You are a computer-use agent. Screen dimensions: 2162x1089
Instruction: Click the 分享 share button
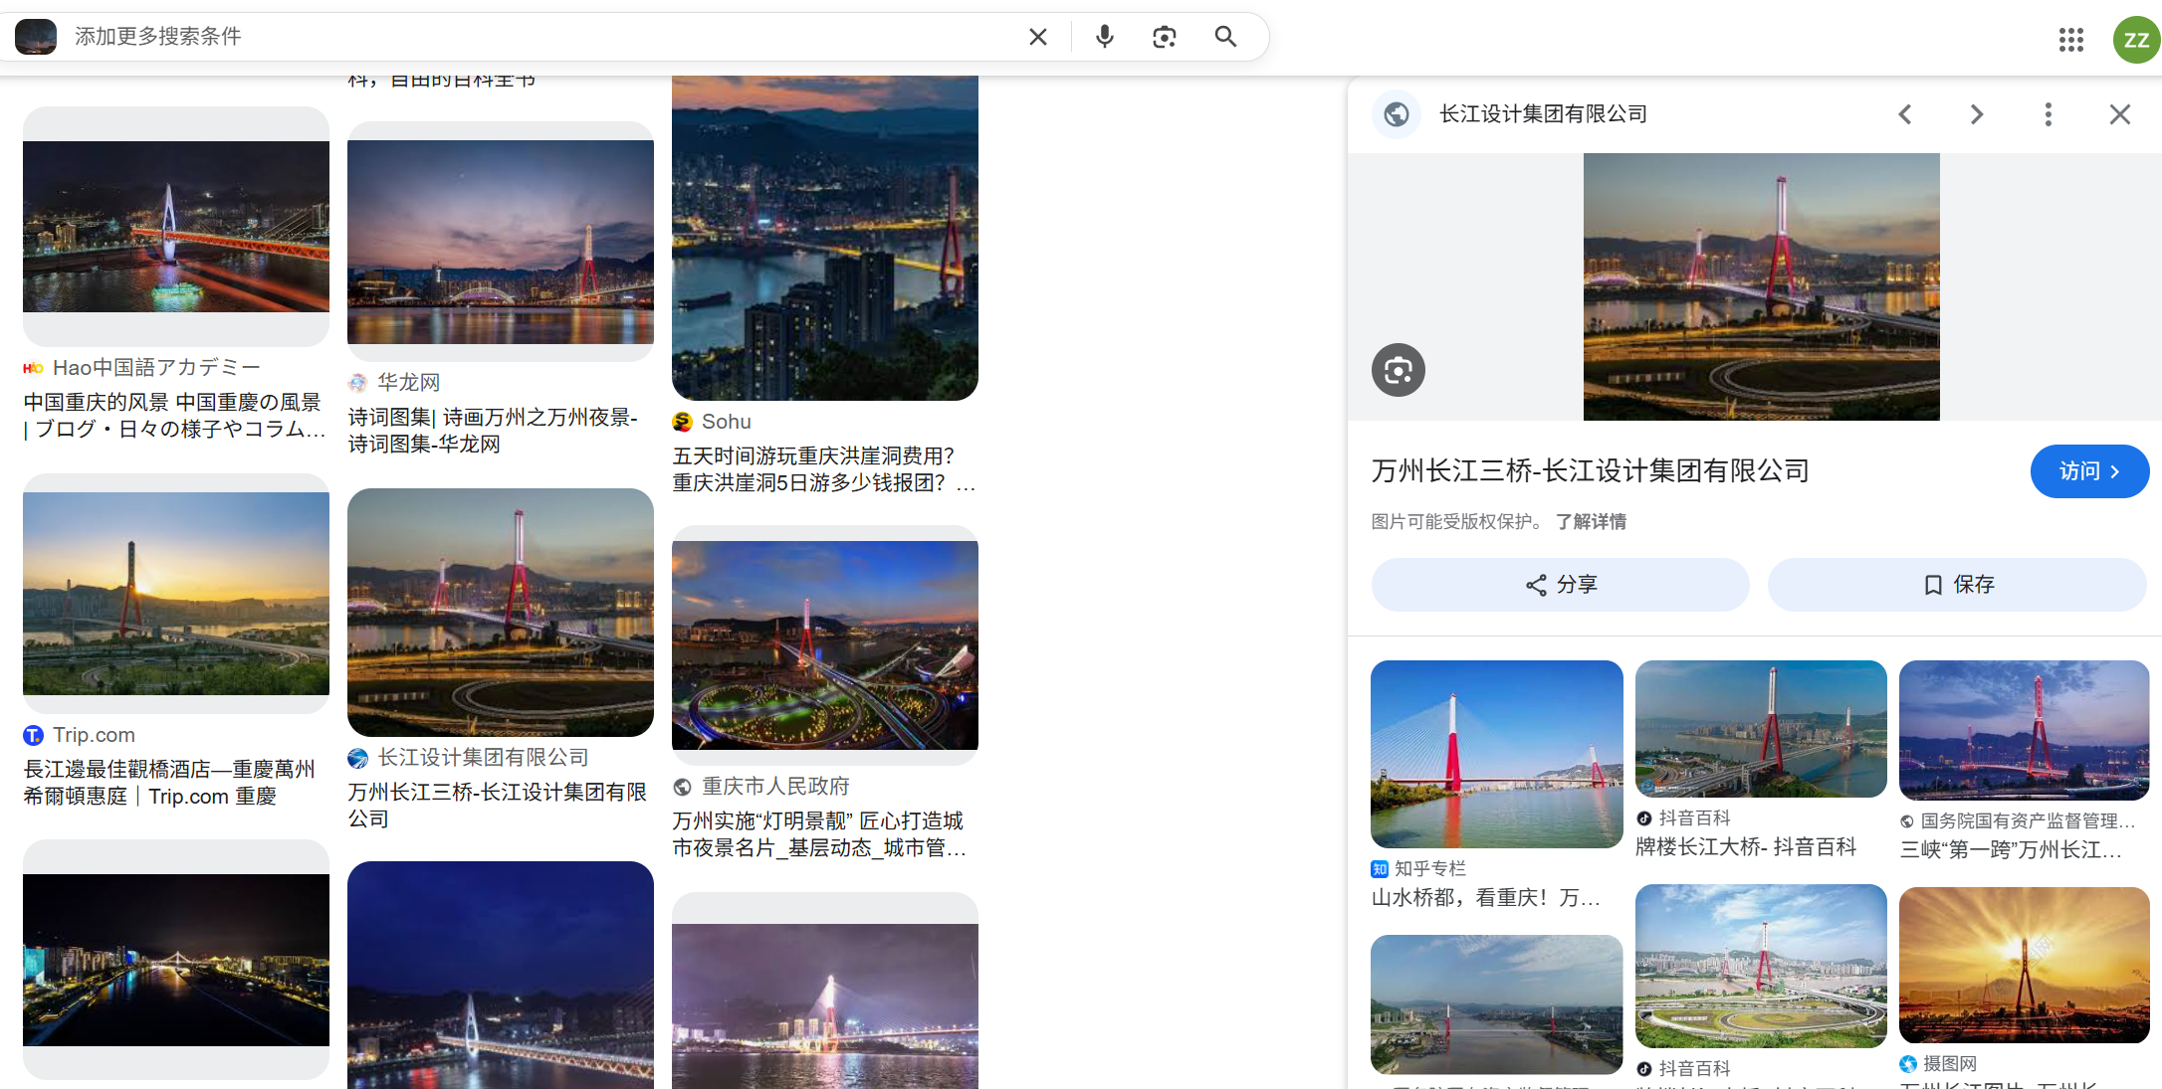coord(1560,585)
